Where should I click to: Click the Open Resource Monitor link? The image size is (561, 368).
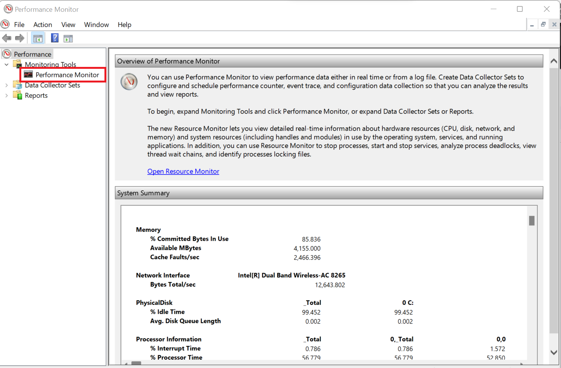tap(183, 171)
